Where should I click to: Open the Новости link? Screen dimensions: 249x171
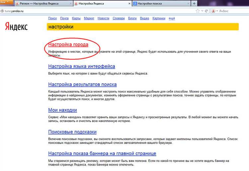[x=103, y=18]
